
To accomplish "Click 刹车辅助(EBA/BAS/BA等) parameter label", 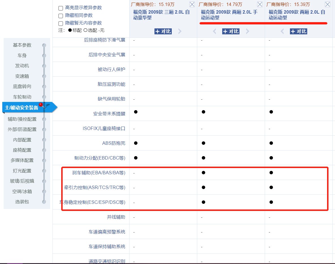I will [x=99, y=173].
